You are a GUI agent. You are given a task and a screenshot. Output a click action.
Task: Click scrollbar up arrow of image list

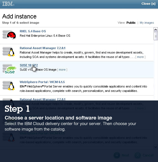point(156,30)
